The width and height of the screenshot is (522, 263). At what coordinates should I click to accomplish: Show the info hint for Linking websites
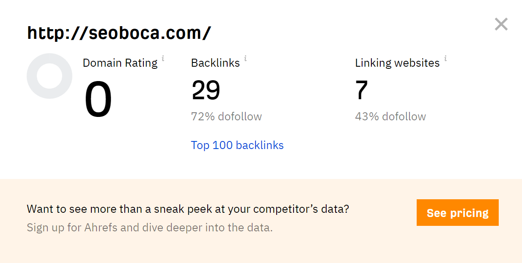(445, 59)
